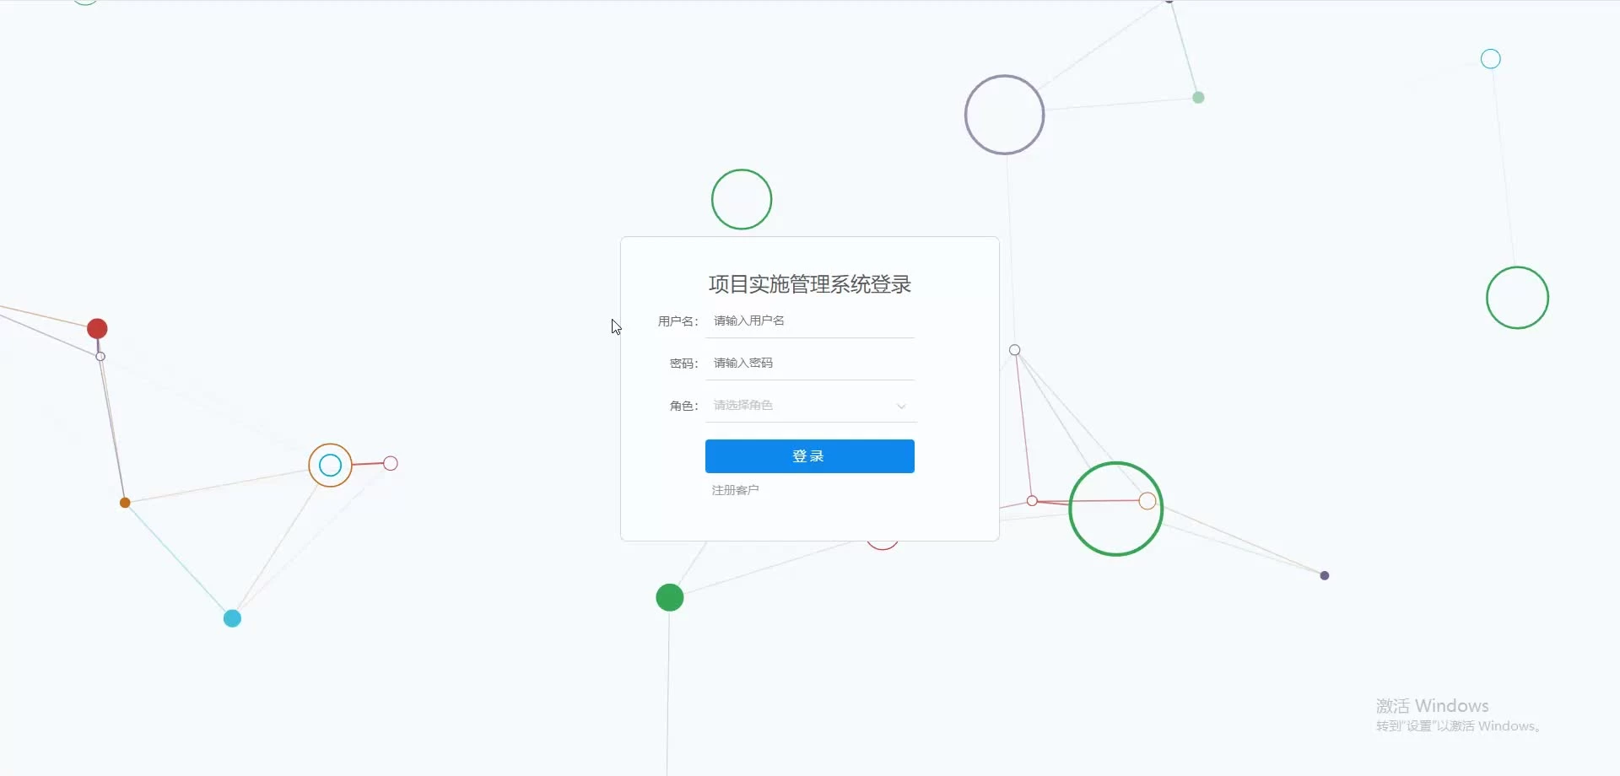Viewport: 1620px width, 776px height.
Task: Click the 激活 Windows watermark text
Action: tap(1432, 706)
